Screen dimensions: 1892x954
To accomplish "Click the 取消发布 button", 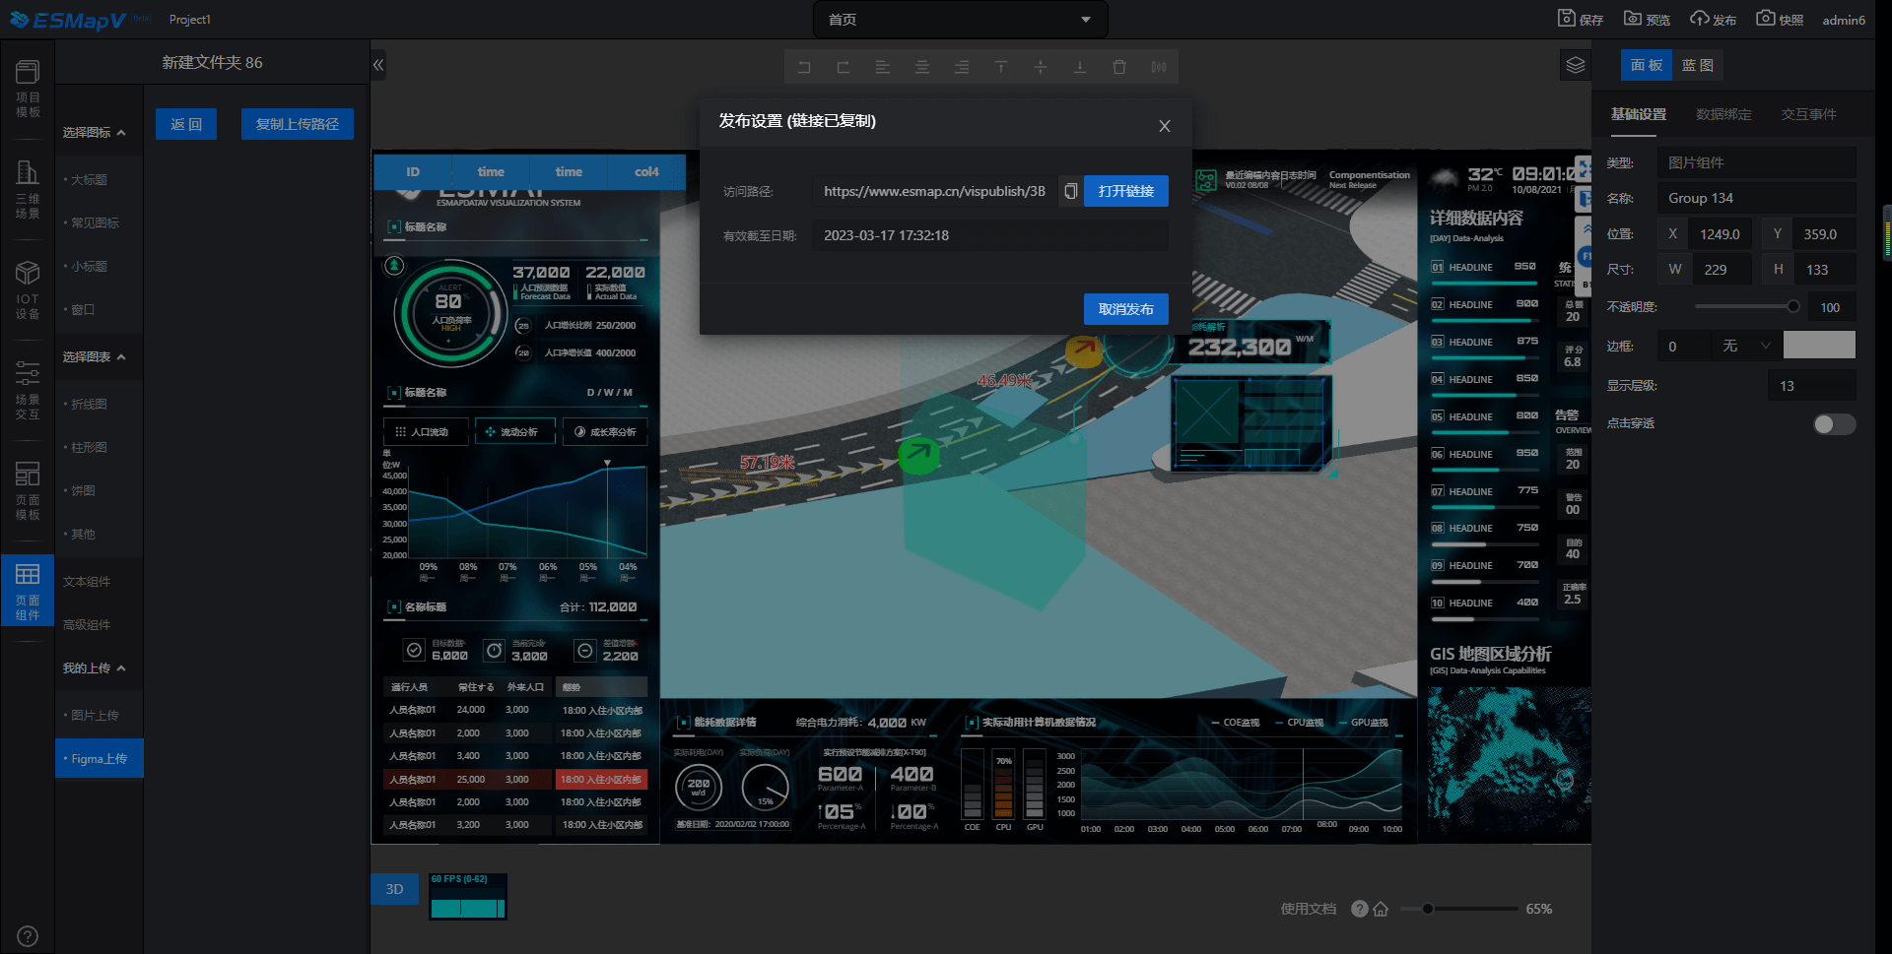I will 1125,309.
